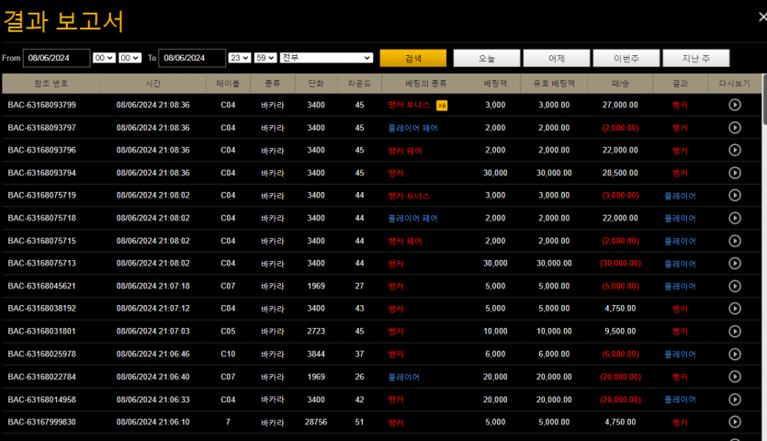The height and width of the screenshot is (441, 767).
Task: Click table C05 cell
Action: click(x=228, y=332)
